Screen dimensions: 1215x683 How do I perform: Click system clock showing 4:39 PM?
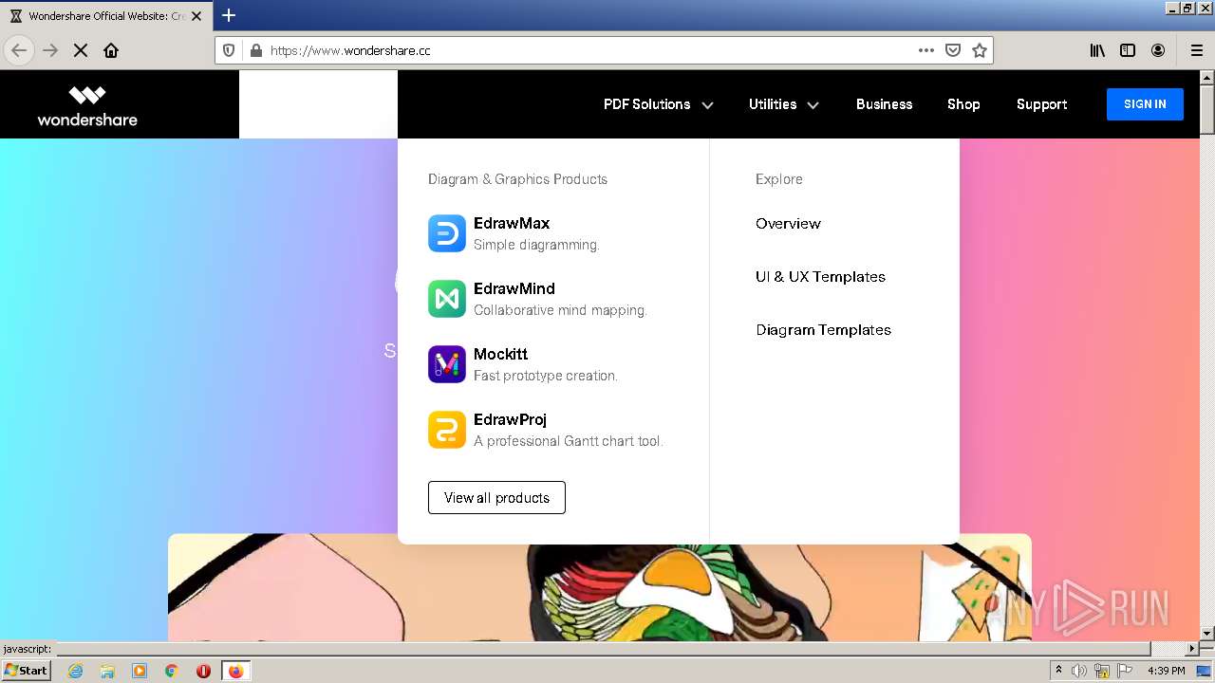click(x=1166, y=671)
